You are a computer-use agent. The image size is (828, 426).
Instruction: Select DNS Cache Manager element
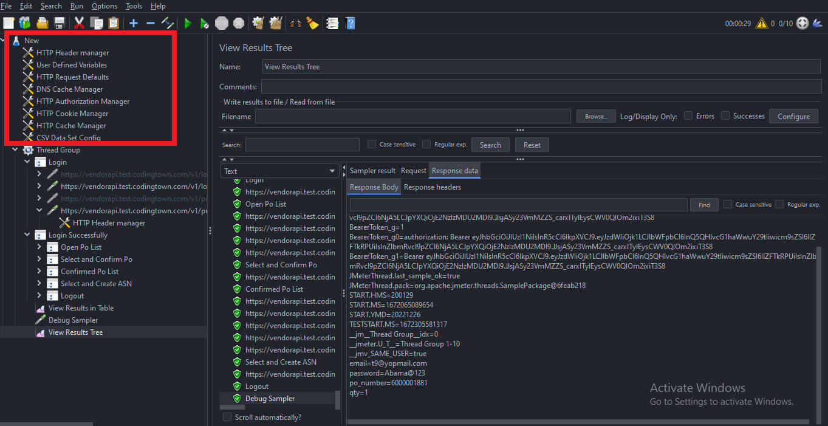click(x=70, y=89)
